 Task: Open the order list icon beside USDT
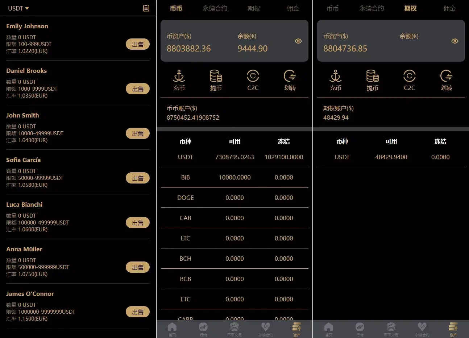coord(146,8)
